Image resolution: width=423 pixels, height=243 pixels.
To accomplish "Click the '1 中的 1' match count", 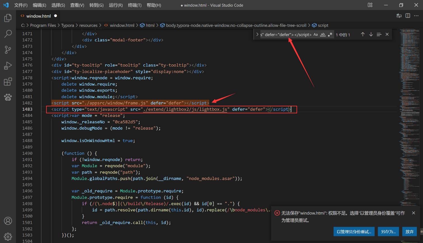I will click(343, 35).
